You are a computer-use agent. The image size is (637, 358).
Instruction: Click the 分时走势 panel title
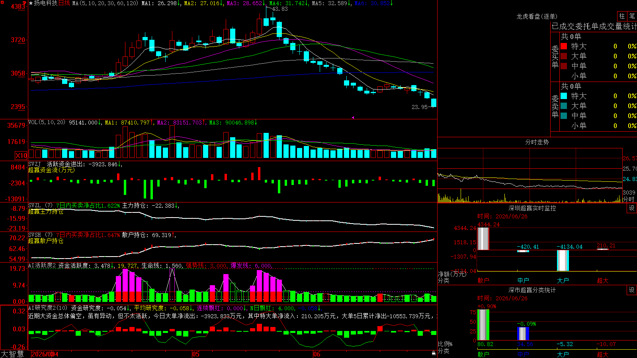537,142
